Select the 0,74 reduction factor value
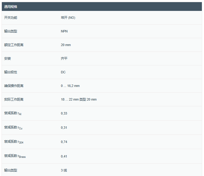This screenshot has height=176, width=204. point(64,141)
